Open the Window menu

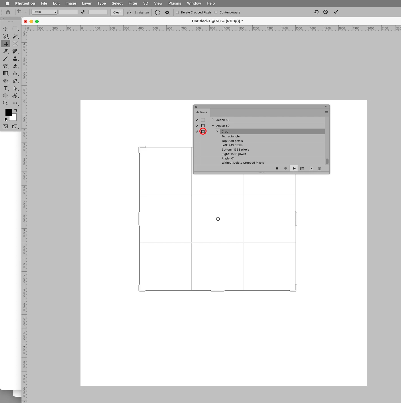[x=194, y=3]
